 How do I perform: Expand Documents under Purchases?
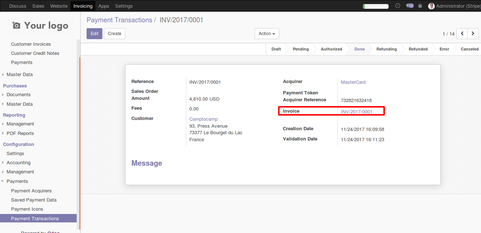tap(18, 94)
